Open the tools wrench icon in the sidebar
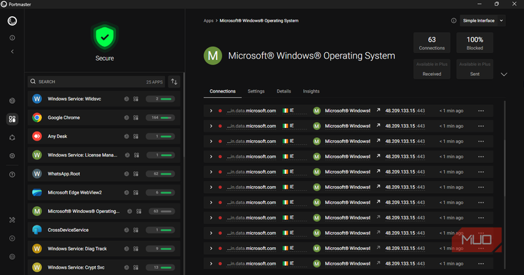 [x=12, y=220]
